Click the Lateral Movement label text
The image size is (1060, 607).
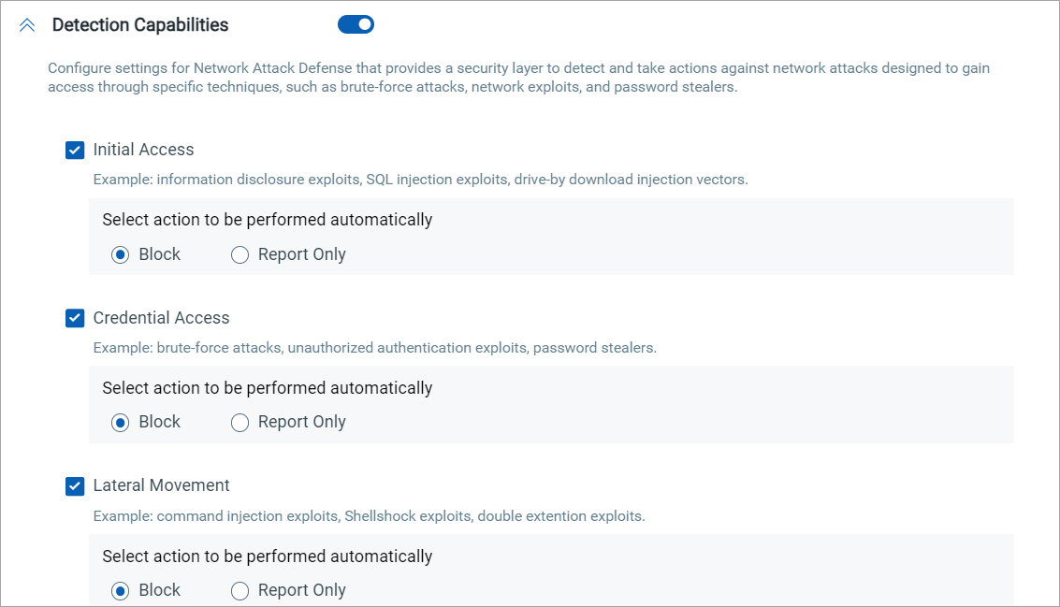click(161, 486)
